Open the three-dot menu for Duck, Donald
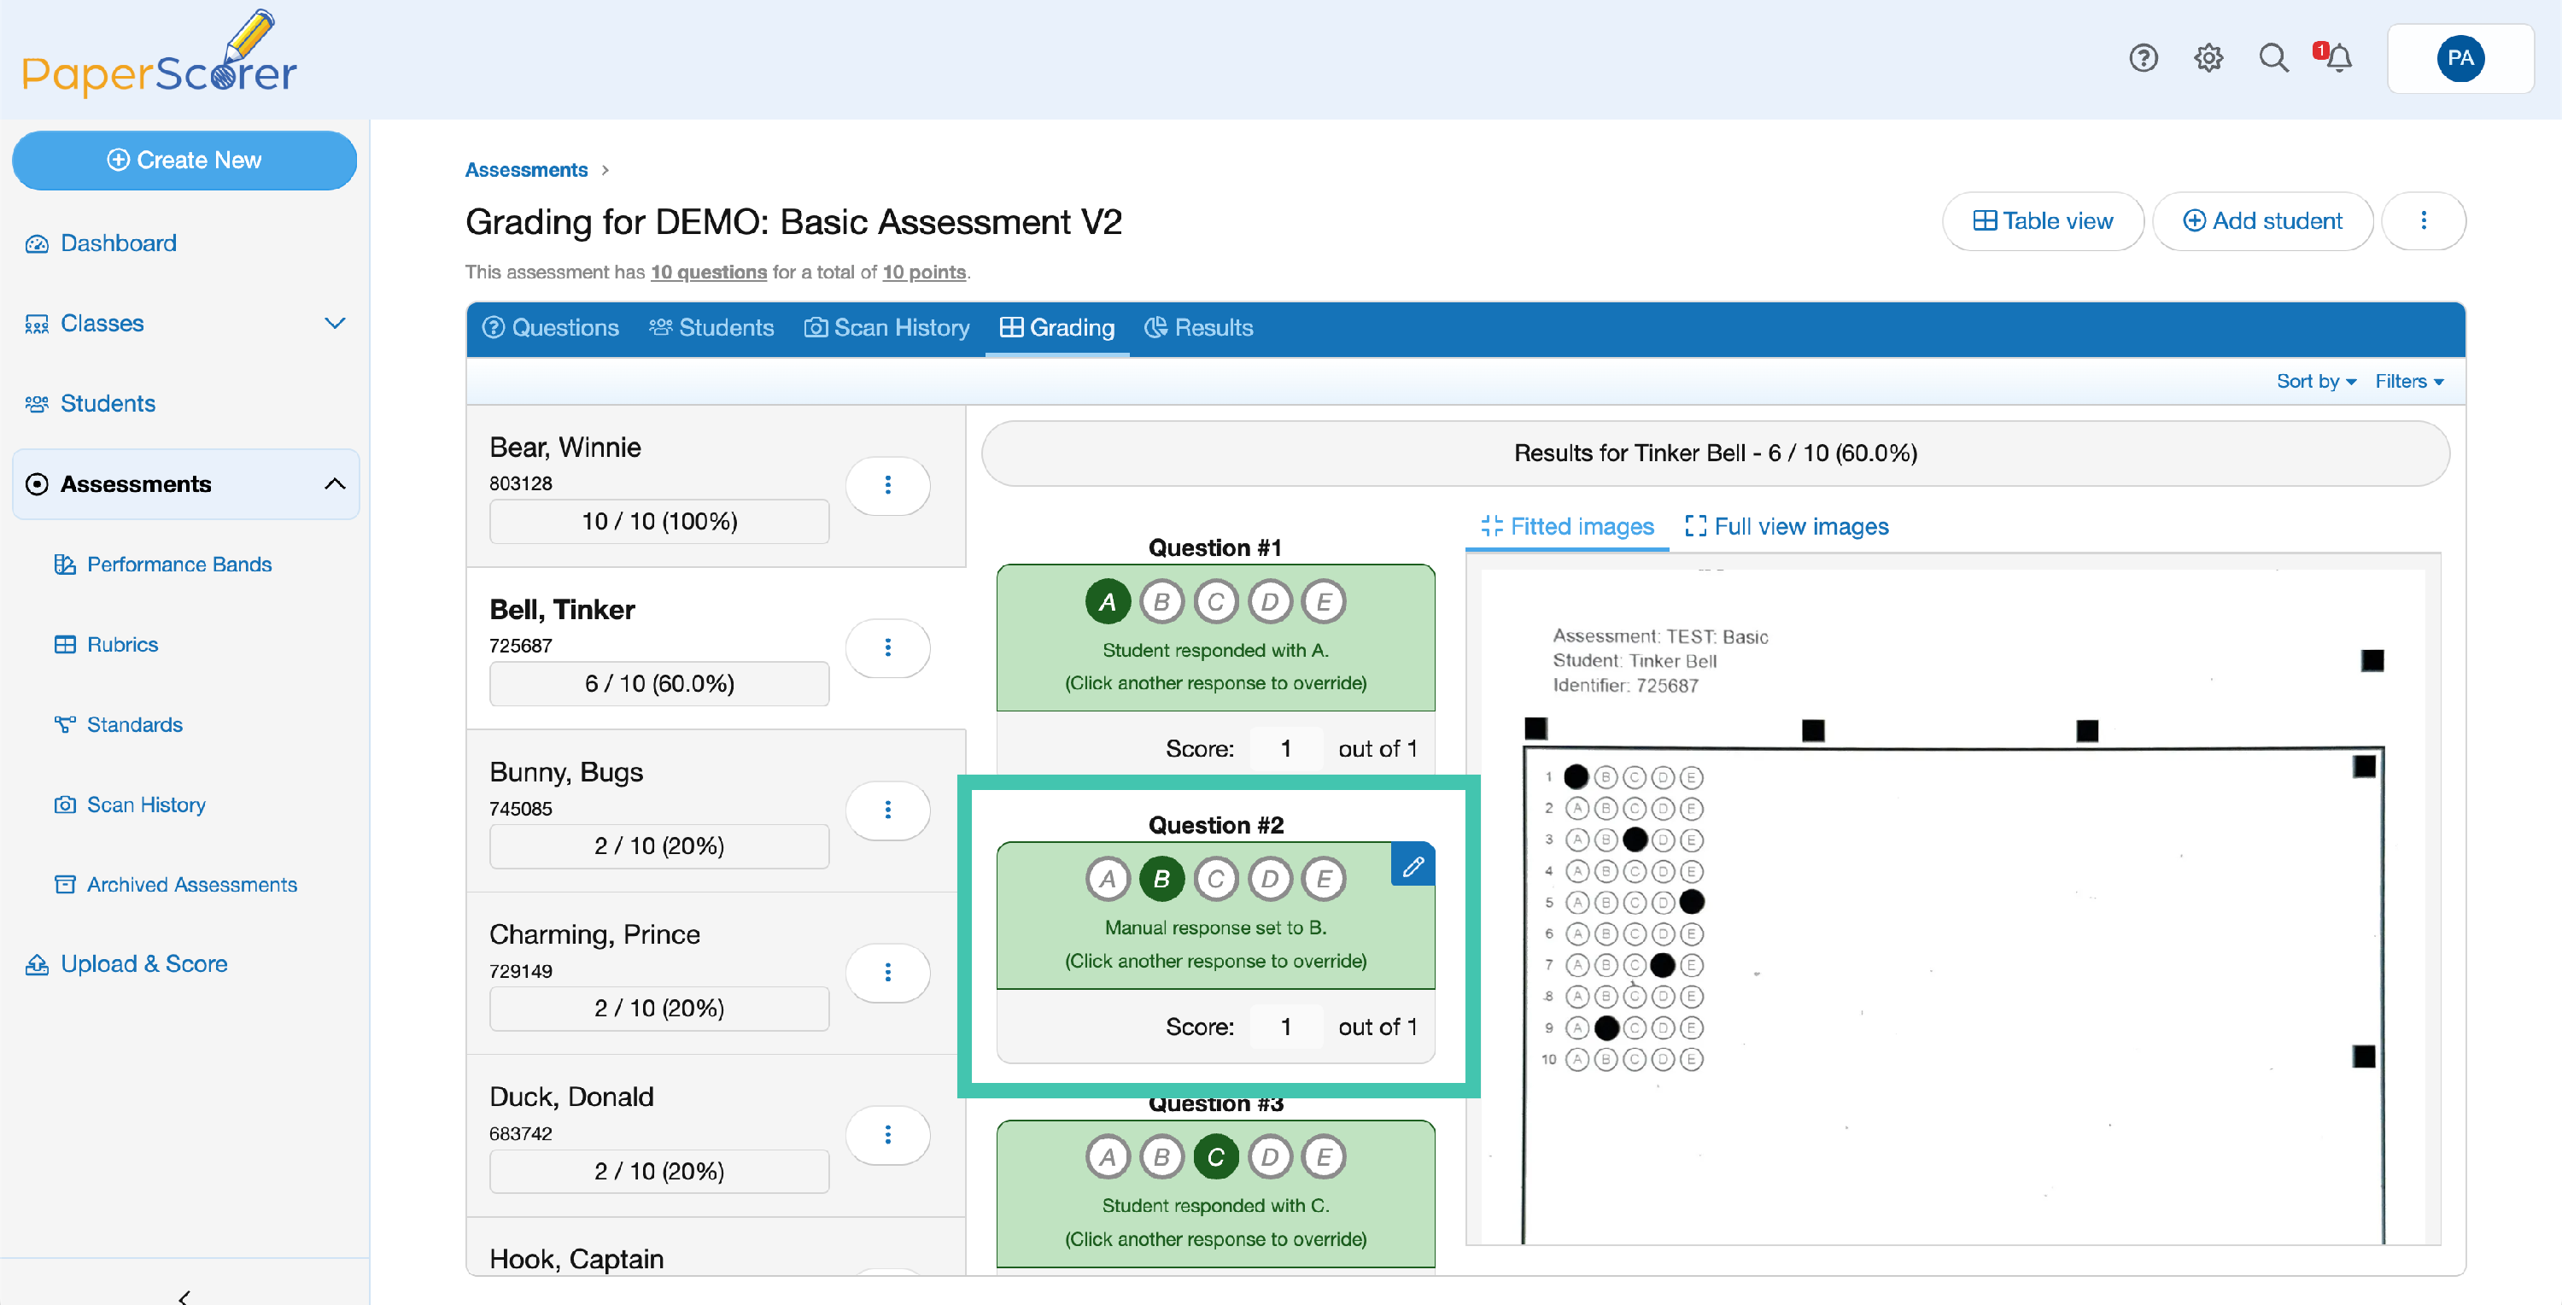The image size is (2562, 1305). coord(887,1135)
